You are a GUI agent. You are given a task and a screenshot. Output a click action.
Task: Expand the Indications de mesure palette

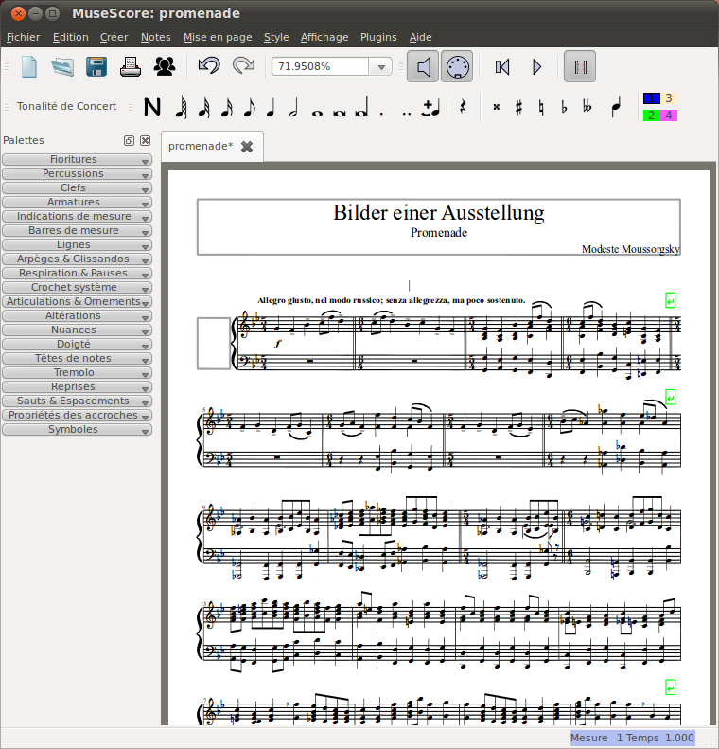click(x=78, y=217)
